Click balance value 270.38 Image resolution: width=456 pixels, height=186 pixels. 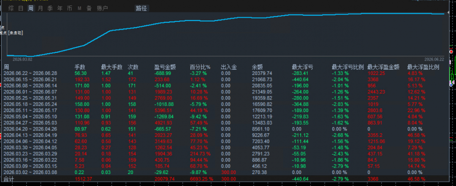[x=259, y=172]
